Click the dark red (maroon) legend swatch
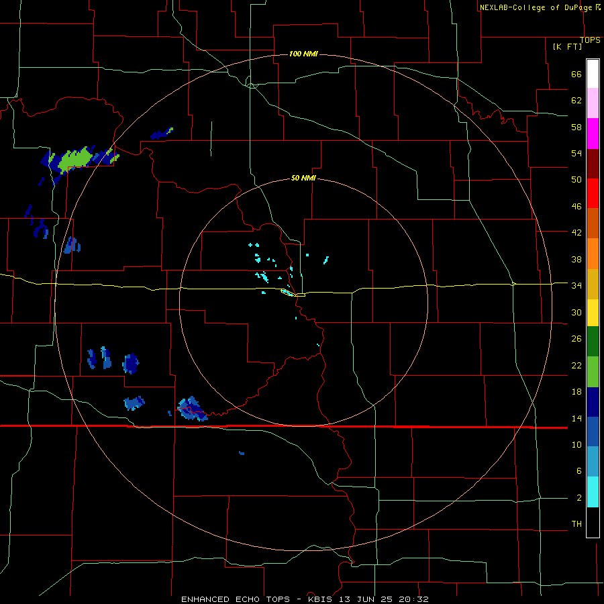The height and width of the screenshot is (604, 604). 593,164
